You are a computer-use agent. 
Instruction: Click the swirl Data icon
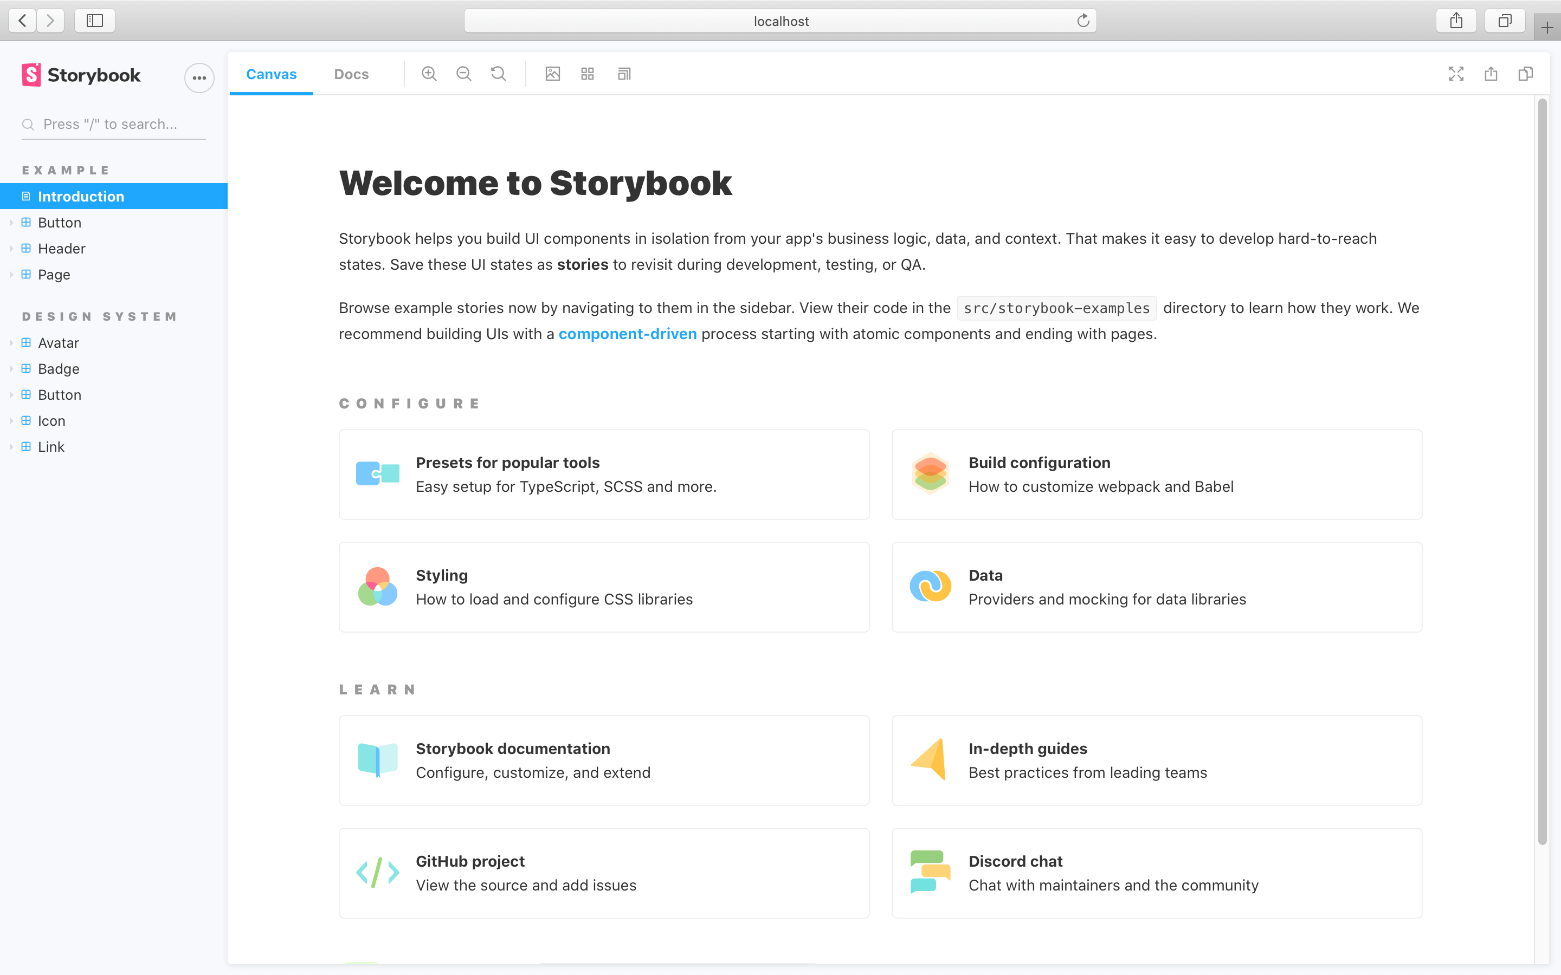tap(930, 586)
